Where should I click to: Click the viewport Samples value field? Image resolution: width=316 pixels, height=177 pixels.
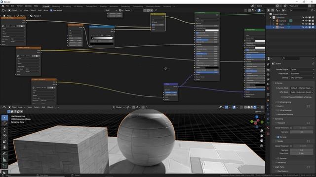[302, 132]
